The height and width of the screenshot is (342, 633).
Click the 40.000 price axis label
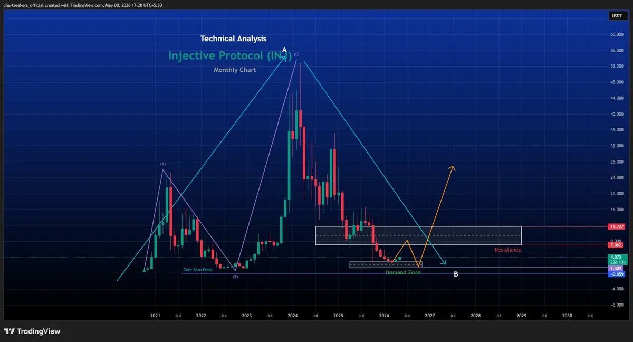pos(616,114)
